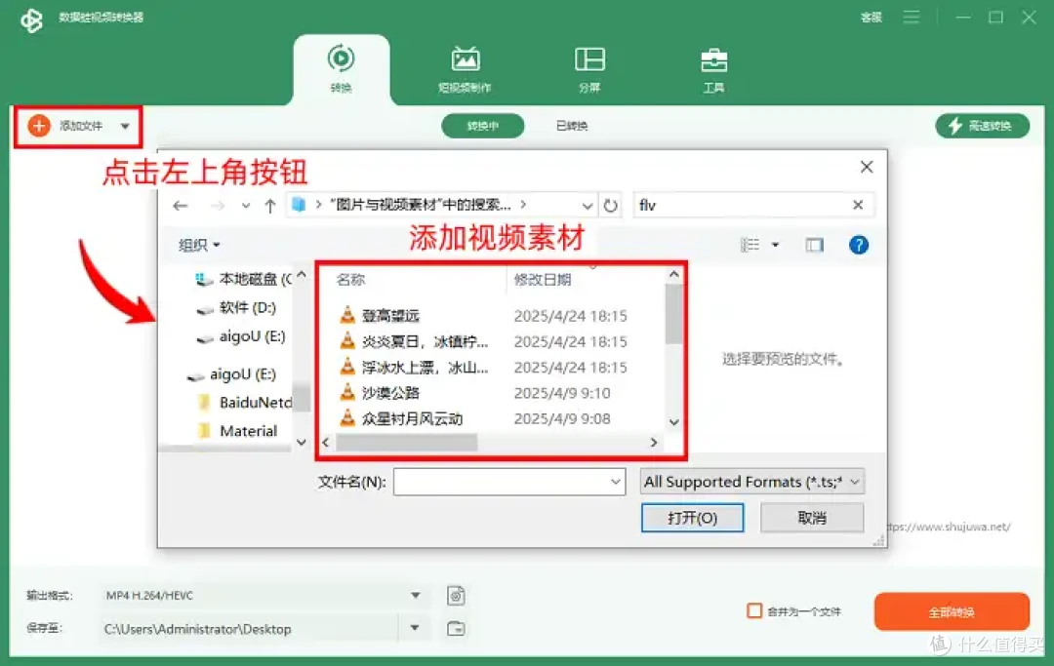Select the file 沙漠公路
1054x666 pixels.
[x=390, y=393]
